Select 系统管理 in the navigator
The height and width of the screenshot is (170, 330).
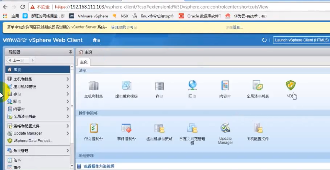coord(38,151)
